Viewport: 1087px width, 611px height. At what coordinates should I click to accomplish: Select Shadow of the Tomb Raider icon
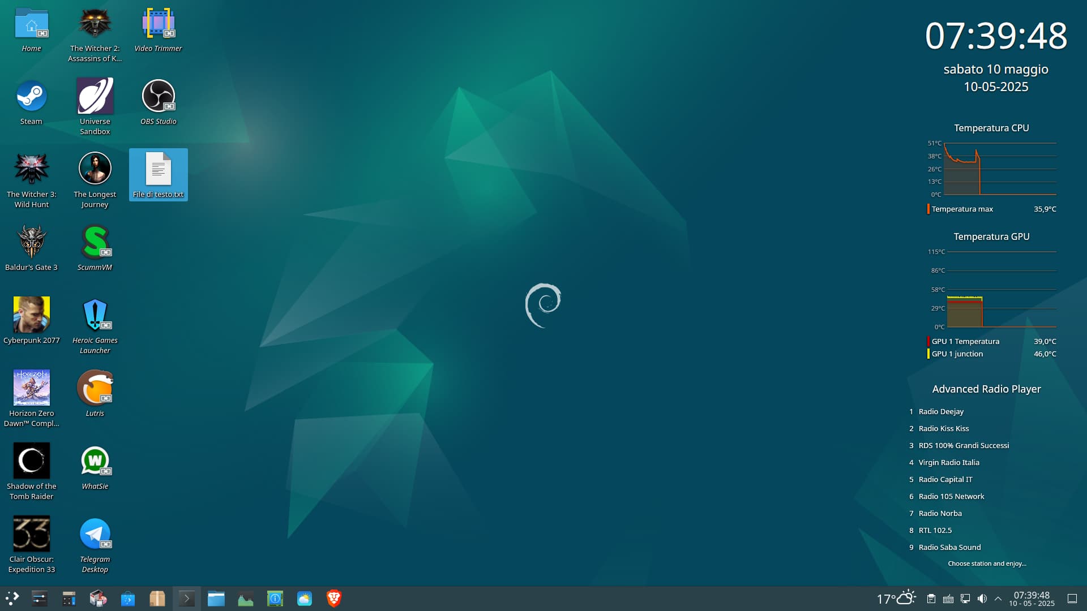(32, 472)
